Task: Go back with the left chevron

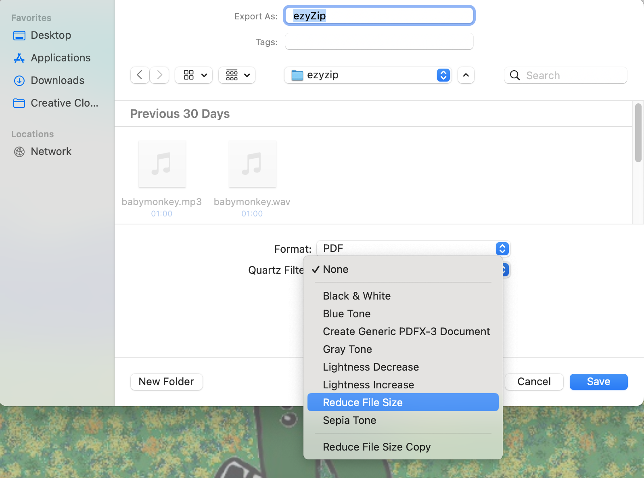Action: coord(140,75)
